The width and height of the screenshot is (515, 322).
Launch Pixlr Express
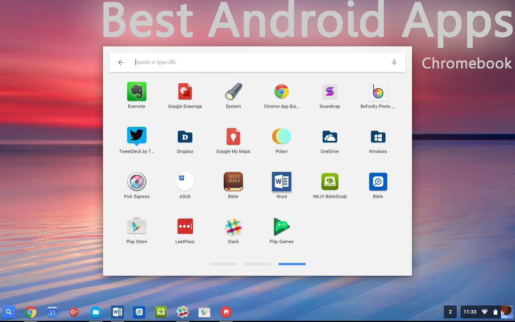click(x=136, y=182)
